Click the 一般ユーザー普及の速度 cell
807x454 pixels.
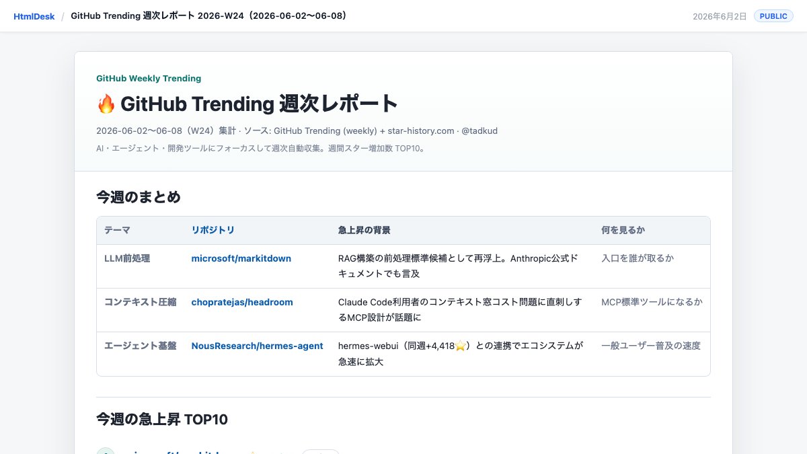pos(651,346)
